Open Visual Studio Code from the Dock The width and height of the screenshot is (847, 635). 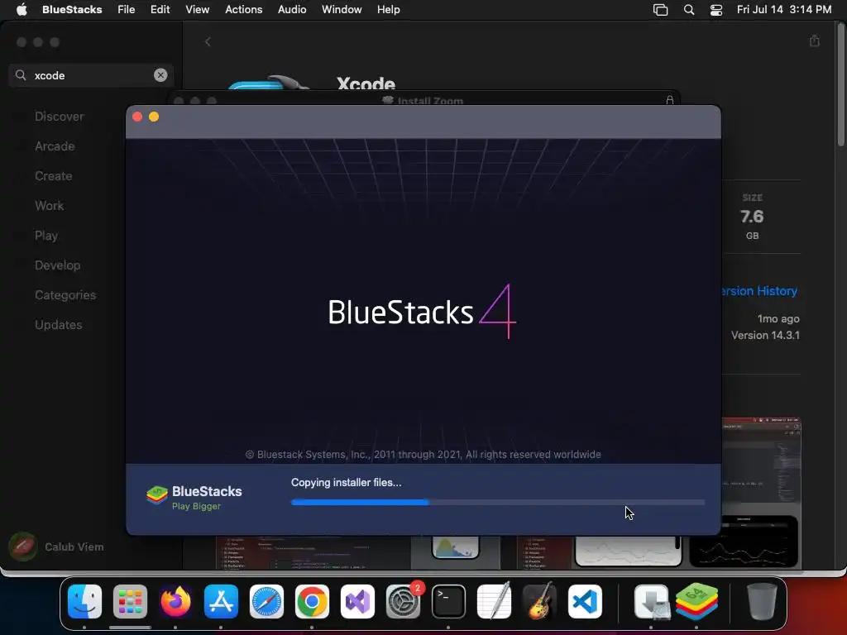coord(585,602)
